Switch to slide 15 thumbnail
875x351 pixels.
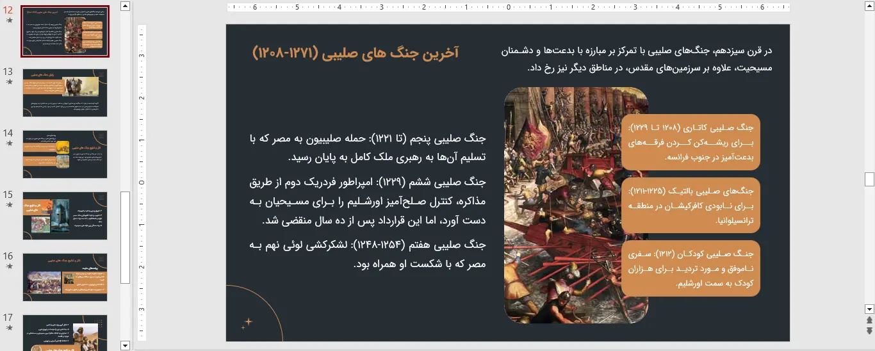point(65,216)
